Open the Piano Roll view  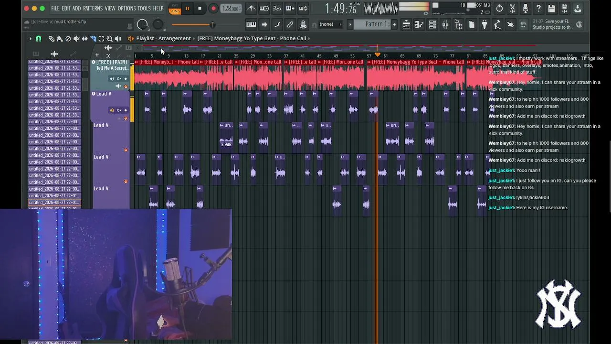click(419, 25)
